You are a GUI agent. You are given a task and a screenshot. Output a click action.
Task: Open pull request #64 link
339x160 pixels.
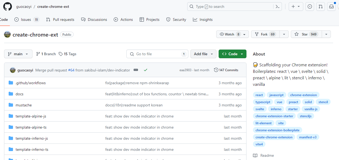pos(71,70)
